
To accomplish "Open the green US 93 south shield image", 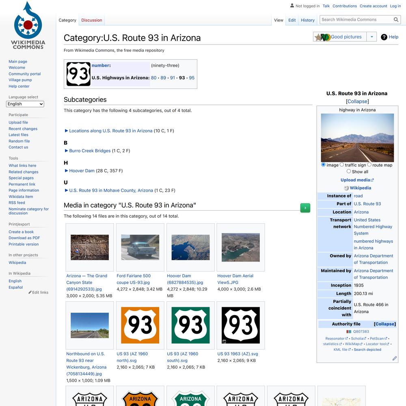I will point(190,325).
